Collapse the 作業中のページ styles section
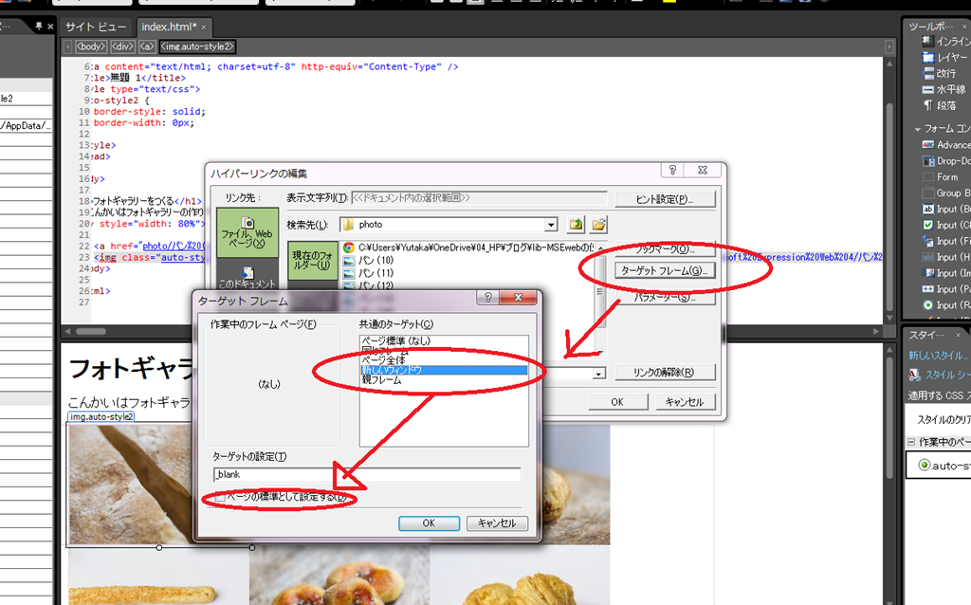Viewport: 971px width, 605px height. (x=911, y=442)
